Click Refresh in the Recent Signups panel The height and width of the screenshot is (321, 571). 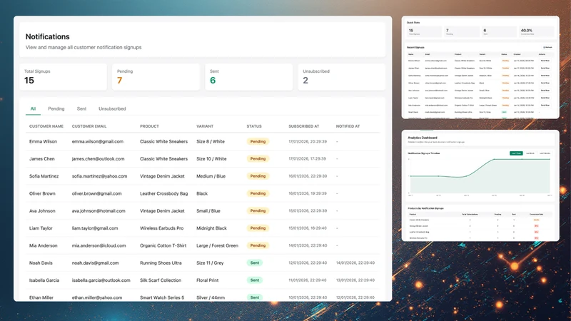[x=547, y=47]
